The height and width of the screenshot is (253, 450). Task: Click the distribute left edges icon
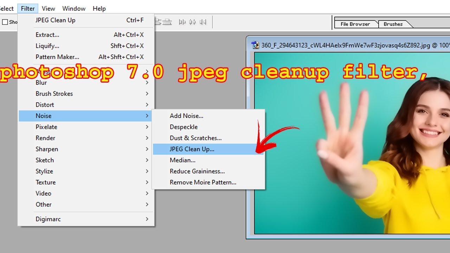[x=182, y=22]
